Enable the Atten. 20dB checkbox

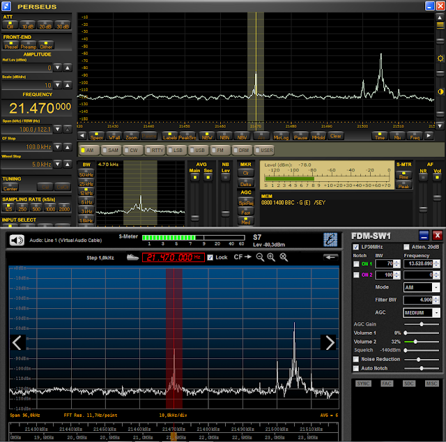406,247
